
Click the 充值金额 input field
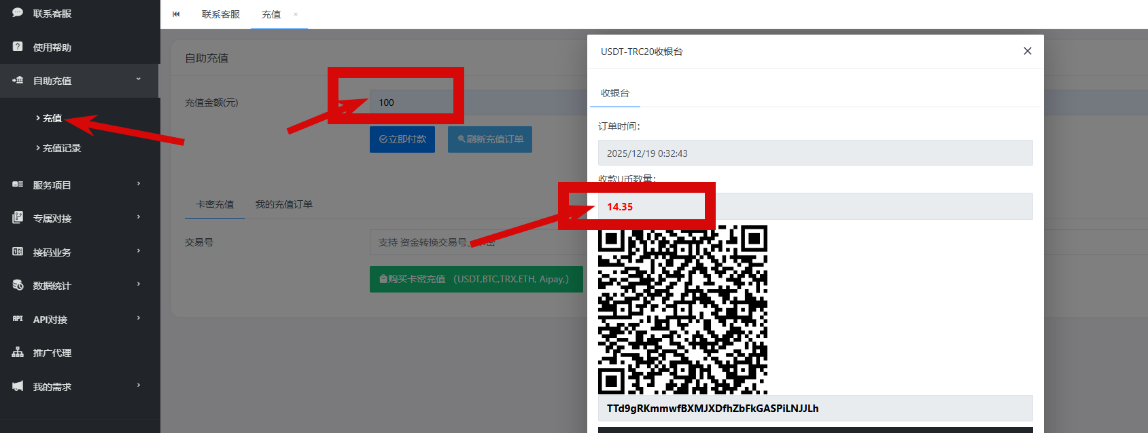click(479, 102)
